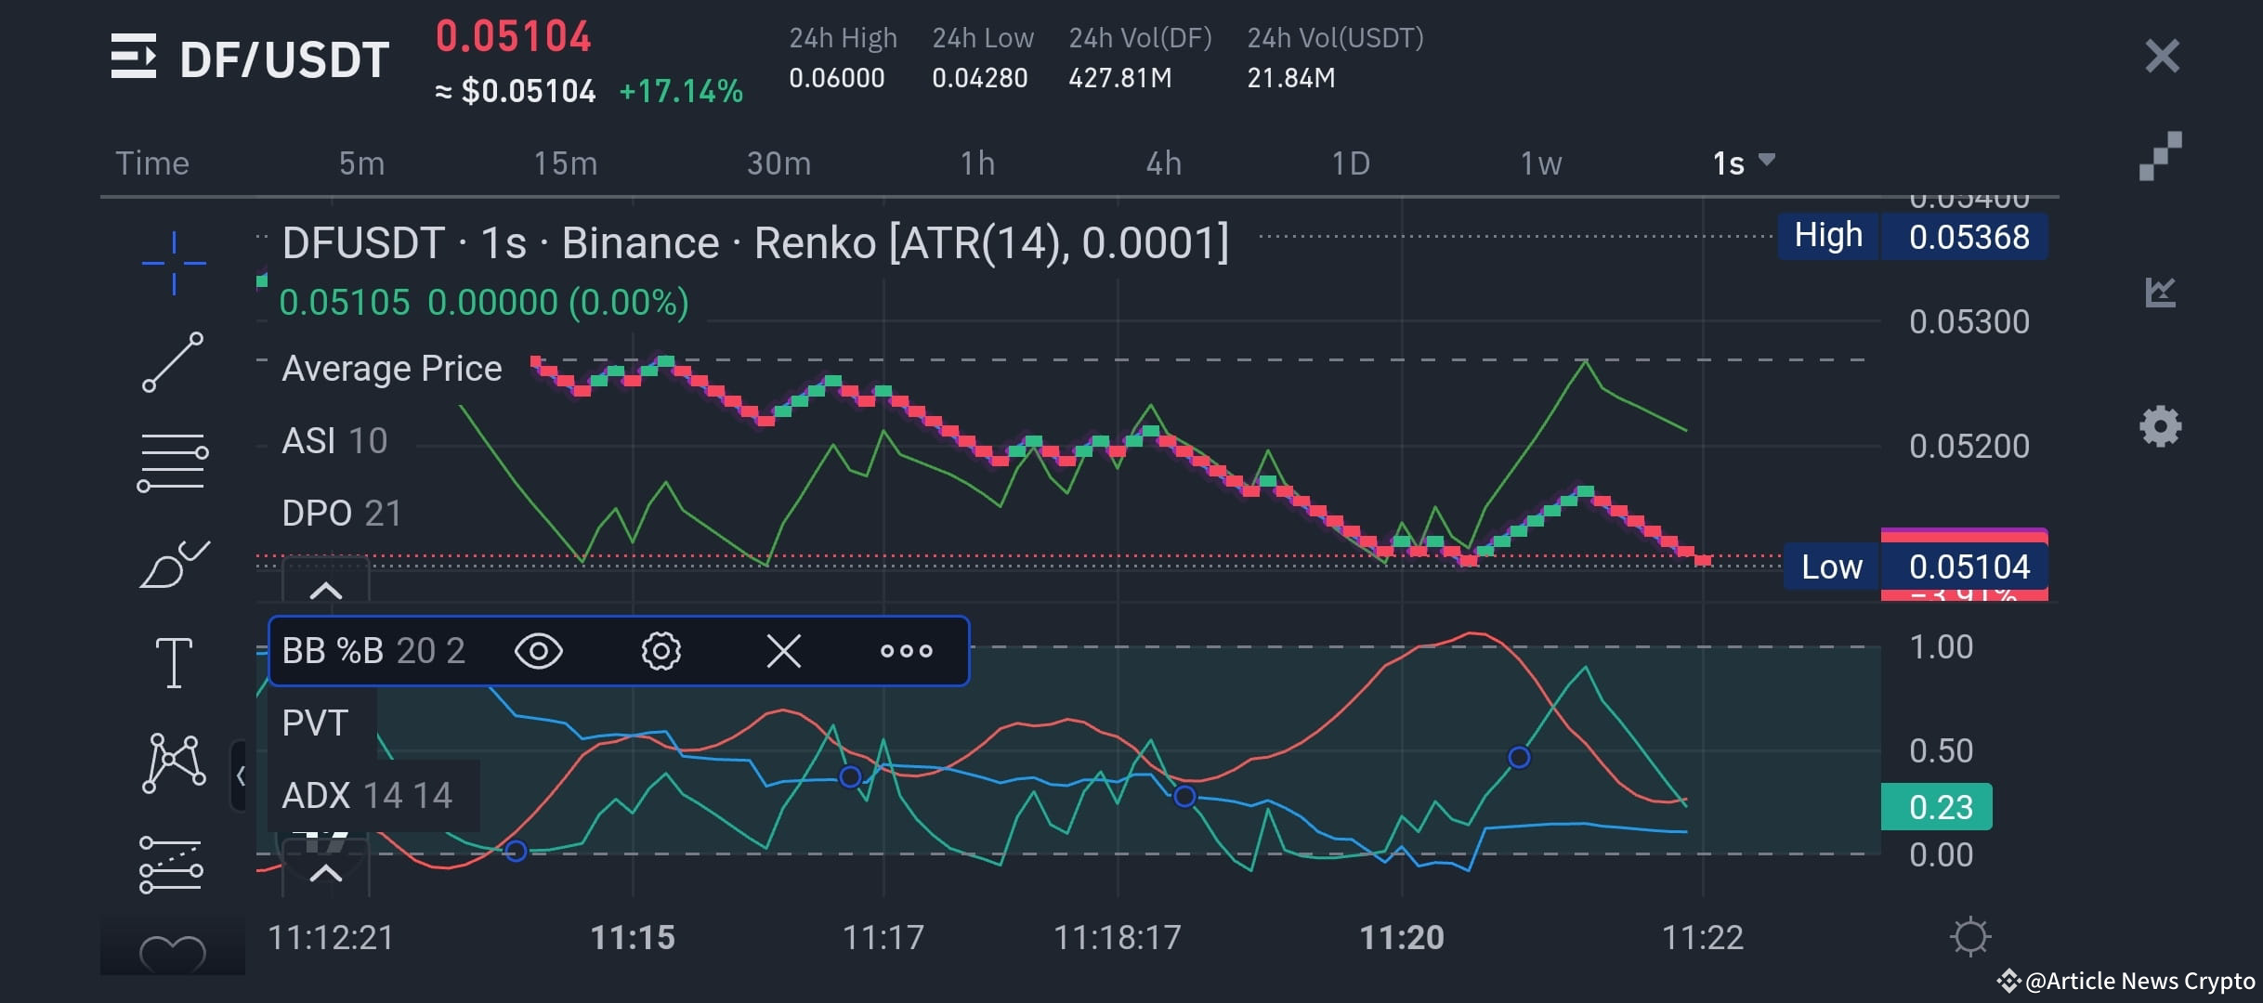Open chart settings via gear icon
The width and height of the screenshot is (2263, 1003).
(x=2160, y=425)
